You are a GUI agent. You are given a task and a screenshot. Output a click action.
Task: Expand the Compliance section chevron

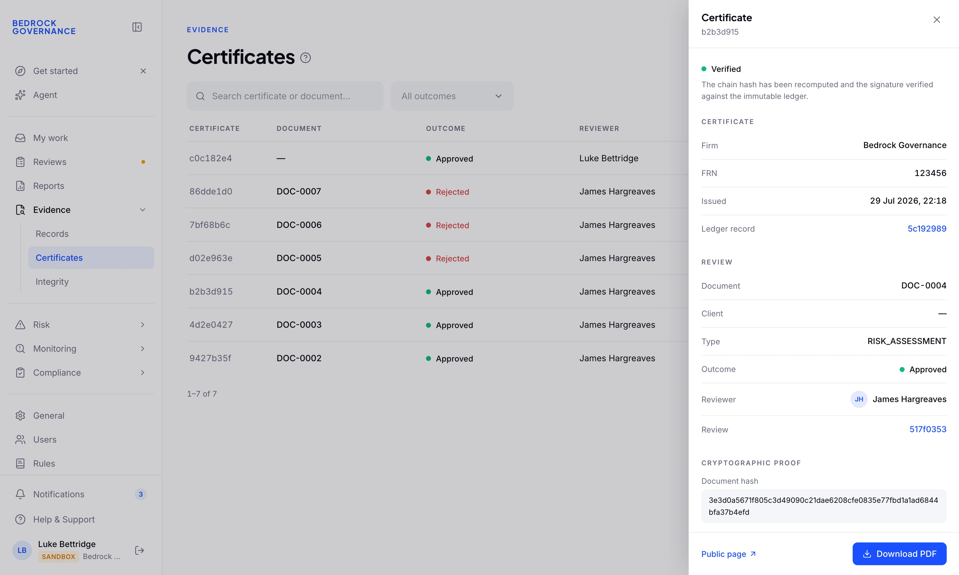pos(143,373)
